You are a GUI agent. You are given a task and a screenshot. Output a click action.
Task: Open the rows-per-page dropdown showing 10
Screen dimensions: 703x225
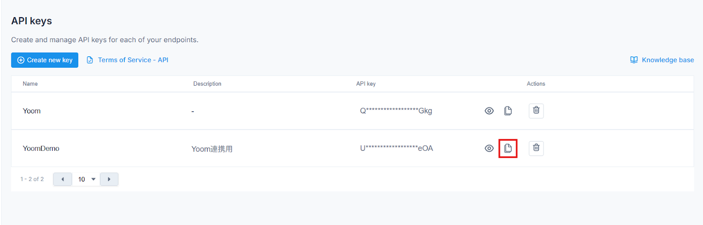(86, 179)
